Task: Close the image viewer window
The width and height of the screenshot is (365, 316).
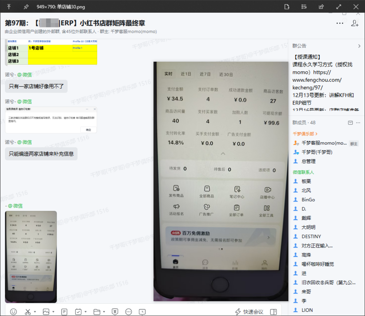Action: tap(356, 7)
